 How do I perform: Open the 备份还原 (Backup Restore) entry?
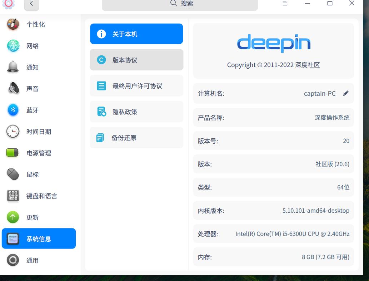point(136,137)
